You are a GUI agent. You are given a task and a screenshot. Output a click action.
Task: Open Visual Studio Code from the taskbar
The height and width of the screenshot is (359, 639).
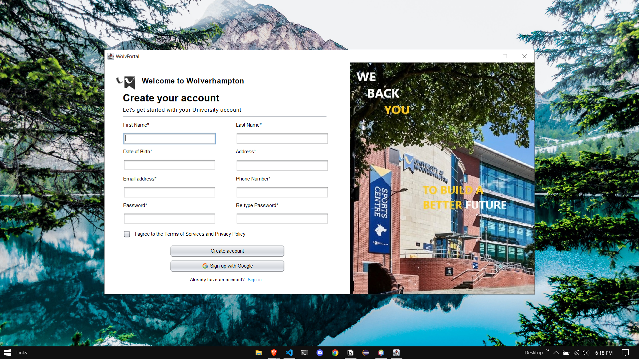pos(289,353)
